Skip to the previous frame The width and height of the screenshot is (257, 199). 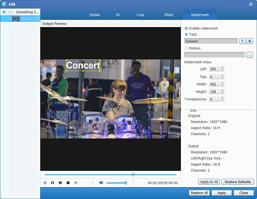pyautogui.click(x=45, y=183)
